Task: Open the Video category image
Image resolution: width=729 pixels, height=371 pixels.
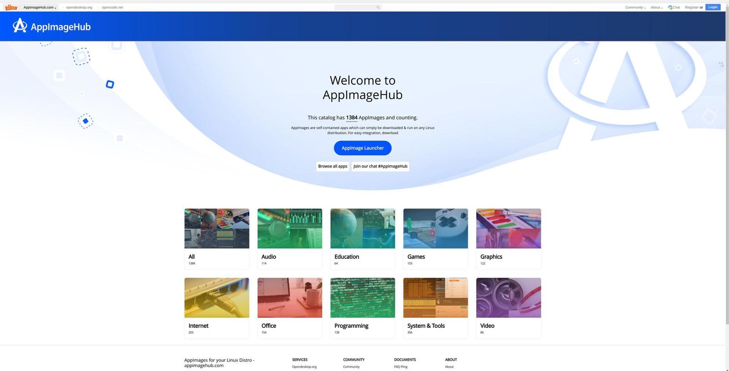Action: [508, 298]
